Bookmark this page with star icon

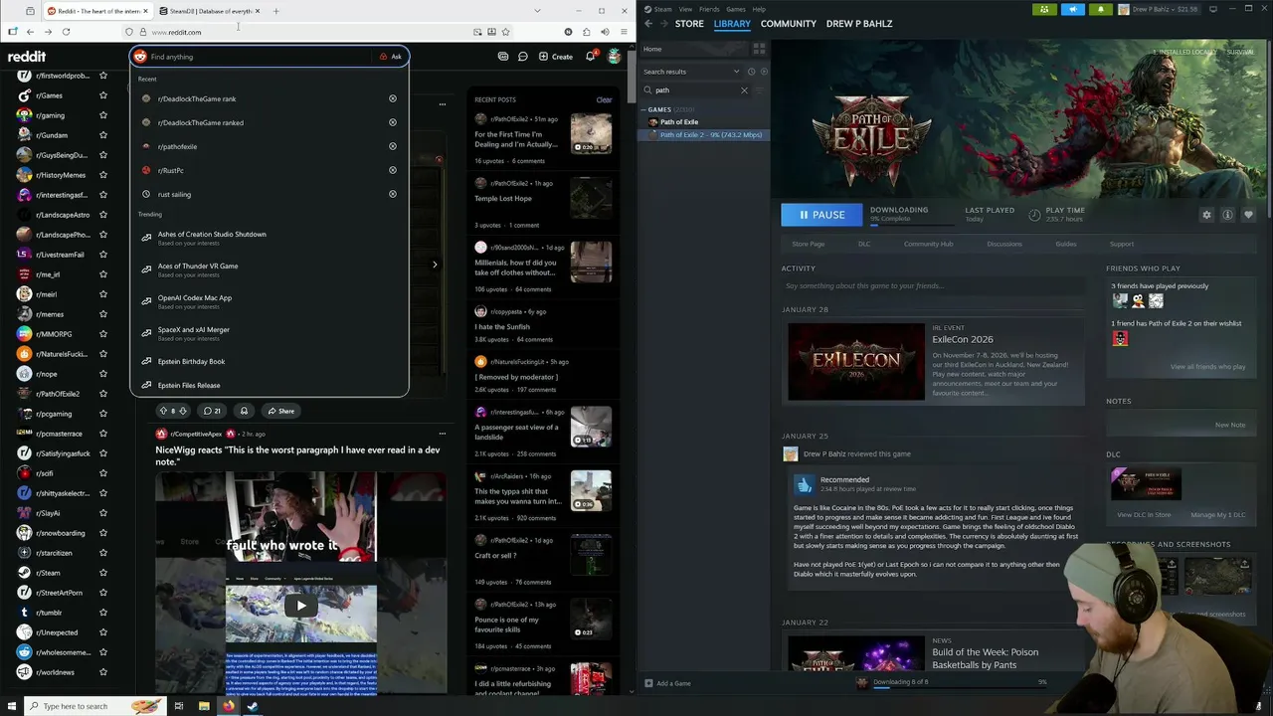point(505,32)
